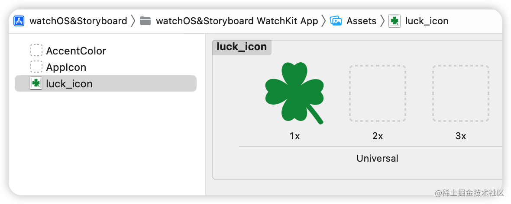Click the gray folder icon in breadcrumb
The width and height of the screenshot is (511, 204).
[x=146, y=21]
